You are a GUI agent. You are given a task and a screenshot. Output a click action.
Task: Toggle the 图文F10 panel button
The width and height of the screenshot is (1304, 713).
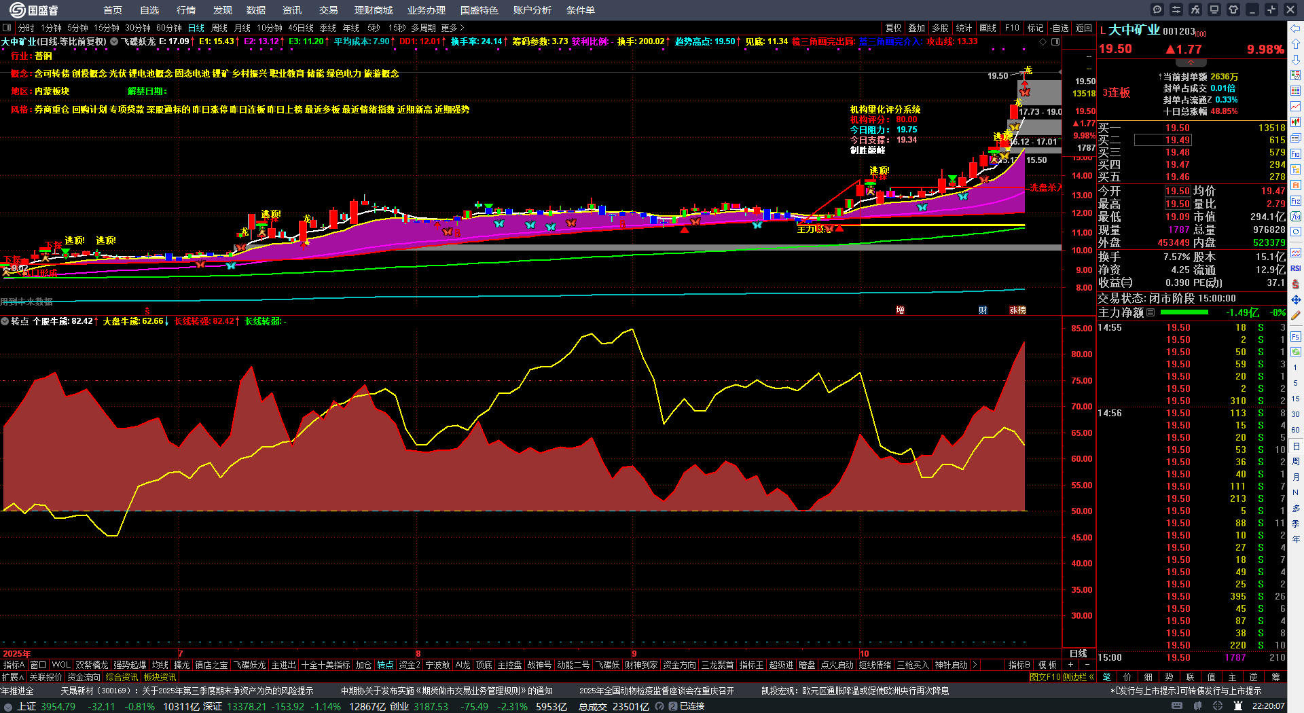click(x=1045, y=677)
